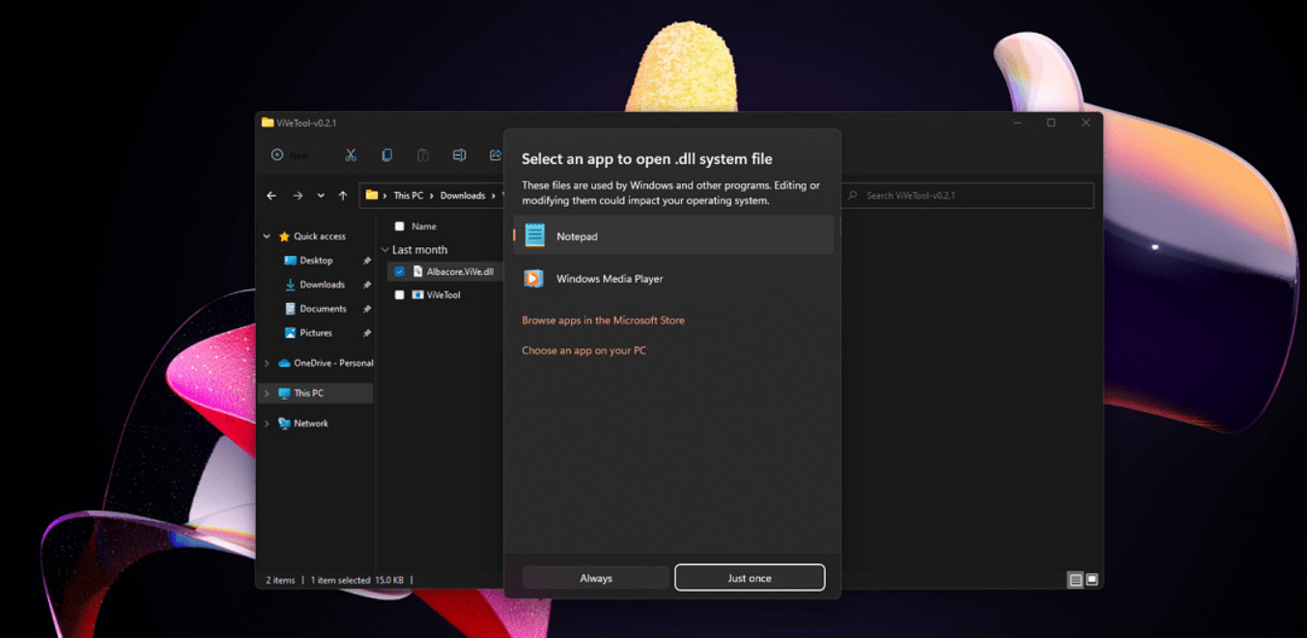The width and height of the screenshot is (1307, 638).
Task: Check the select-all box above Name column
Action: 399,225
